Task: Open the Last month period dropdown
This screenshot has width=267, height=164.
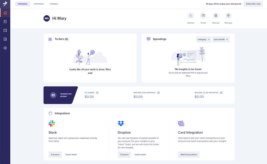Action: click(221, 39)
